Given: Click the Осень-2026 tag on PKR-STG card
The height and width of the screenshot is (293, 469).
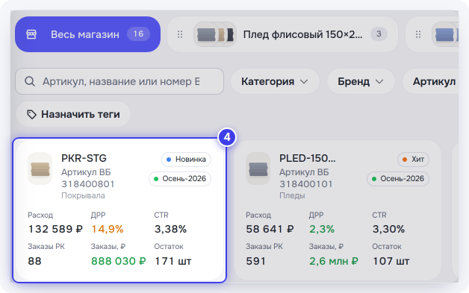Looking at the screenshot, I should [180, 179].
